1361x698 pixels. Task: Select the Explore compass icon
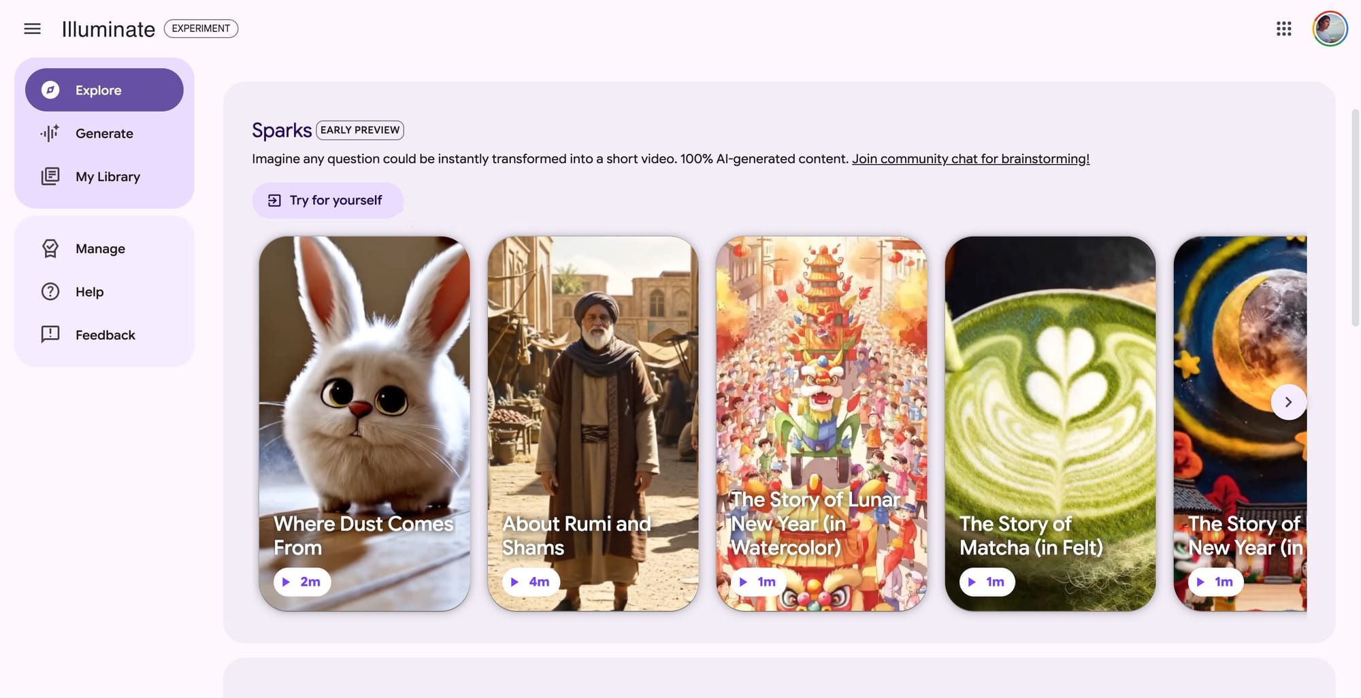click(50, 90)
